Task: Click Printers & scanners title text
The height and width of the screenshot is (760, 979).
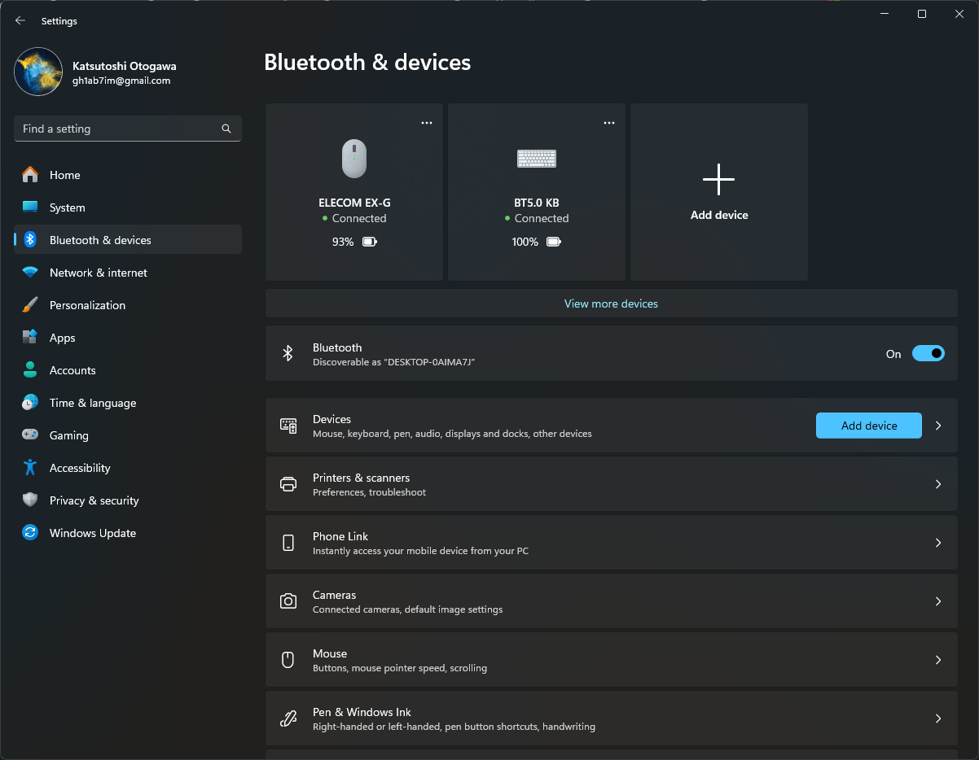Action: pyautogui.click(x=361, y=478)
